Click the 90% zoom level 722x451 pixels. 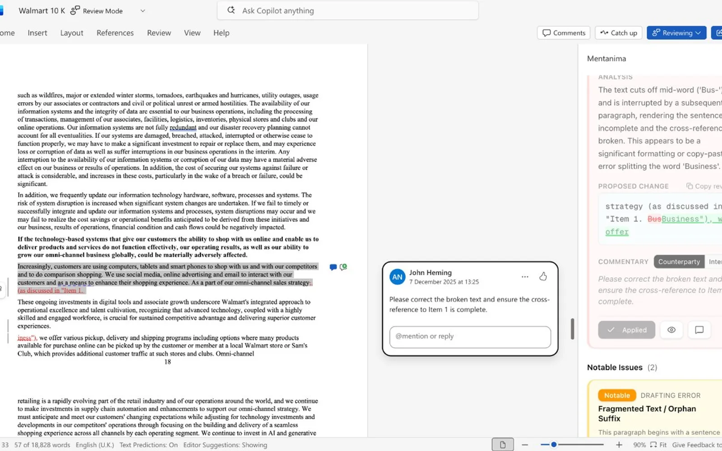[639, 445]
